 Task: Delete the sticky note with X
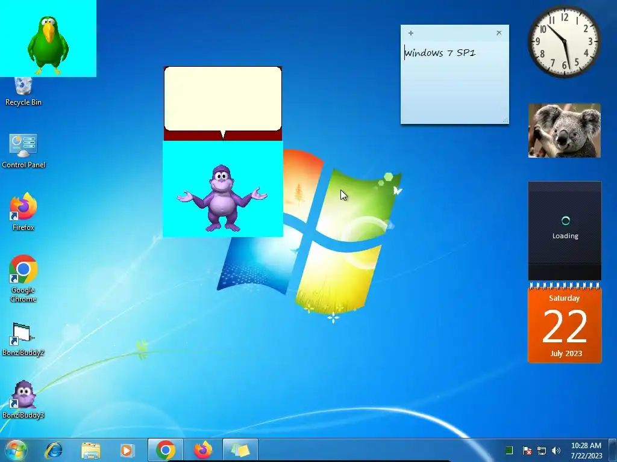499,33
